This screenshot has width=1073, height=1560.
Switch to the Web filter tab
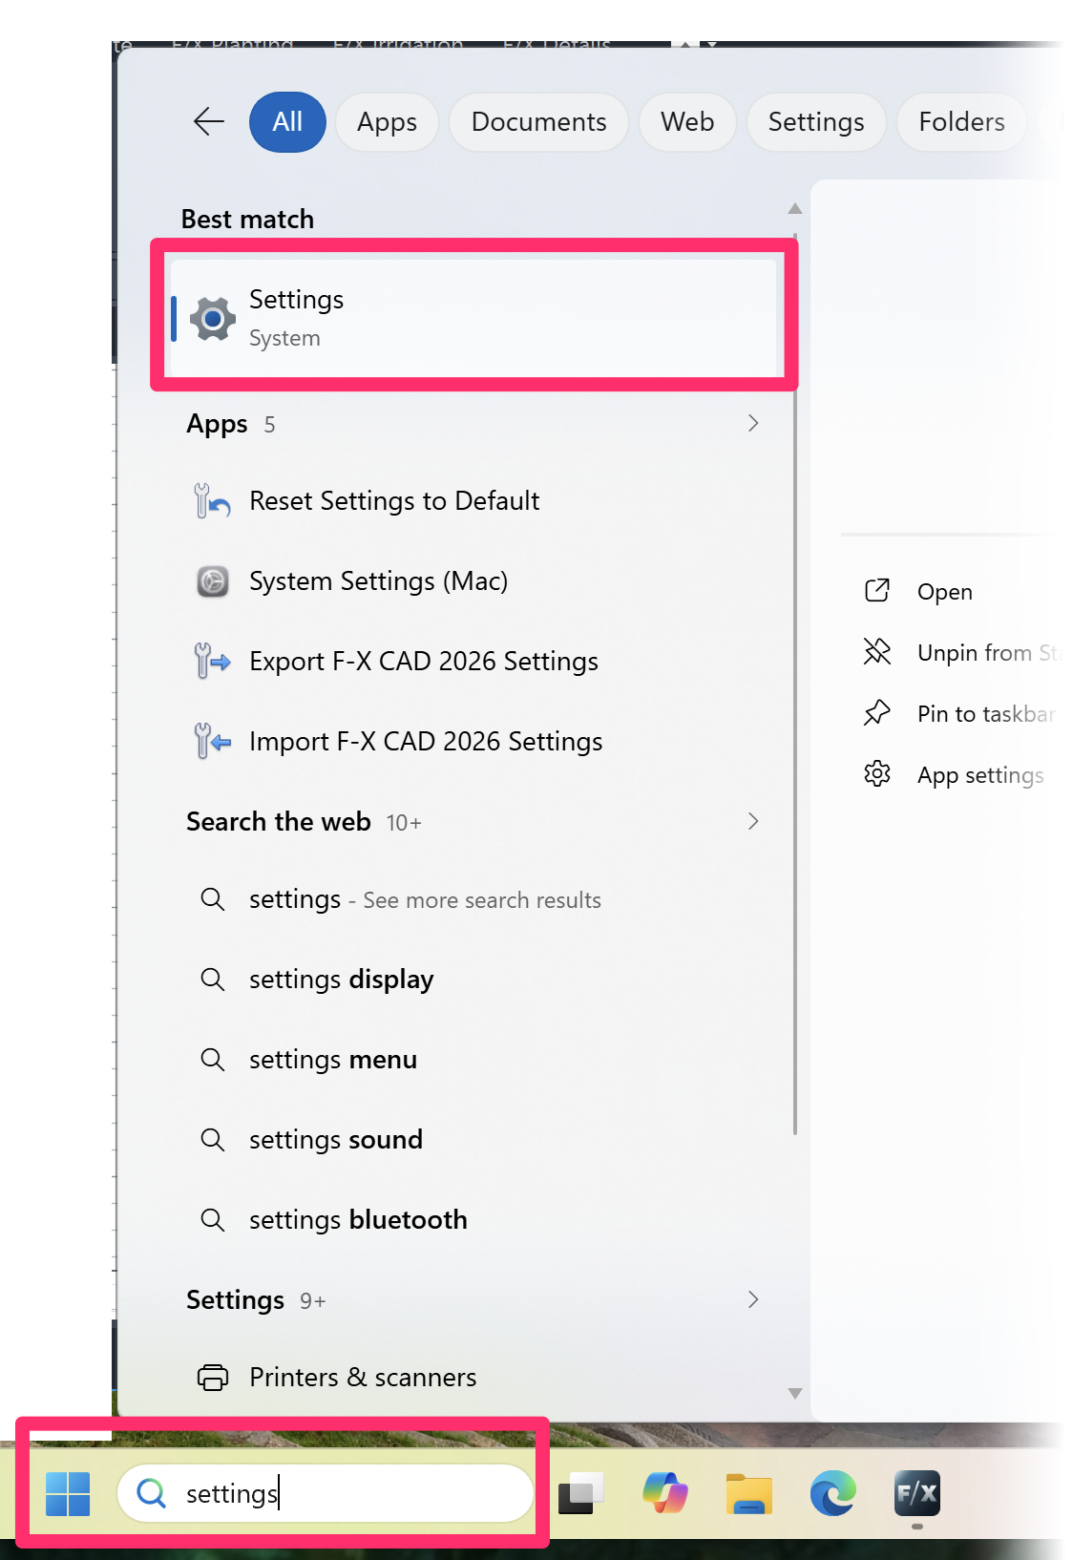point(687,121)
